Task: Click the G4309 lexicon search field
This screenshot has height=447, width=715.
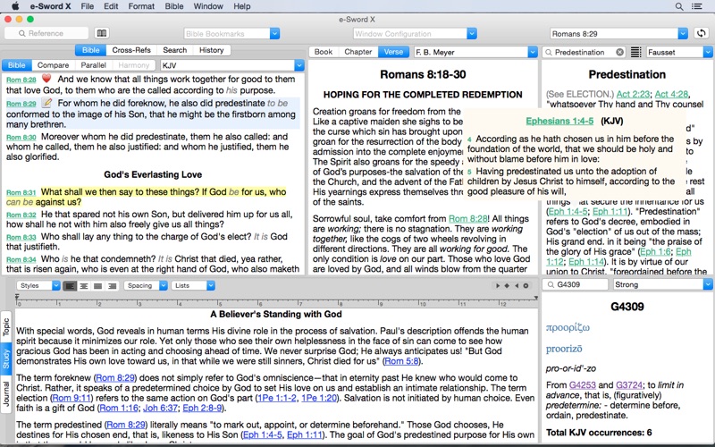Action: click(x=575, y=284)
